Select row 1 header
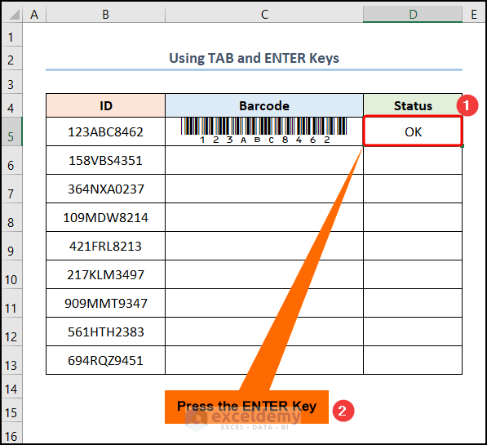 (x=11, y=35)
